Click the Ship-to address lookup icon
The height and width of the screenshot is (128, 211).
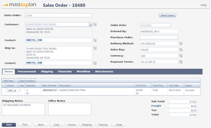95,48
